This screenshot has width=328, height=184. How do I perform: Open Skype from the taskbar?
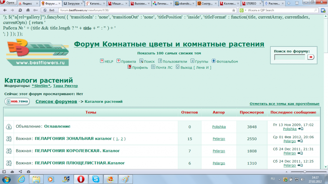[95, 179]
